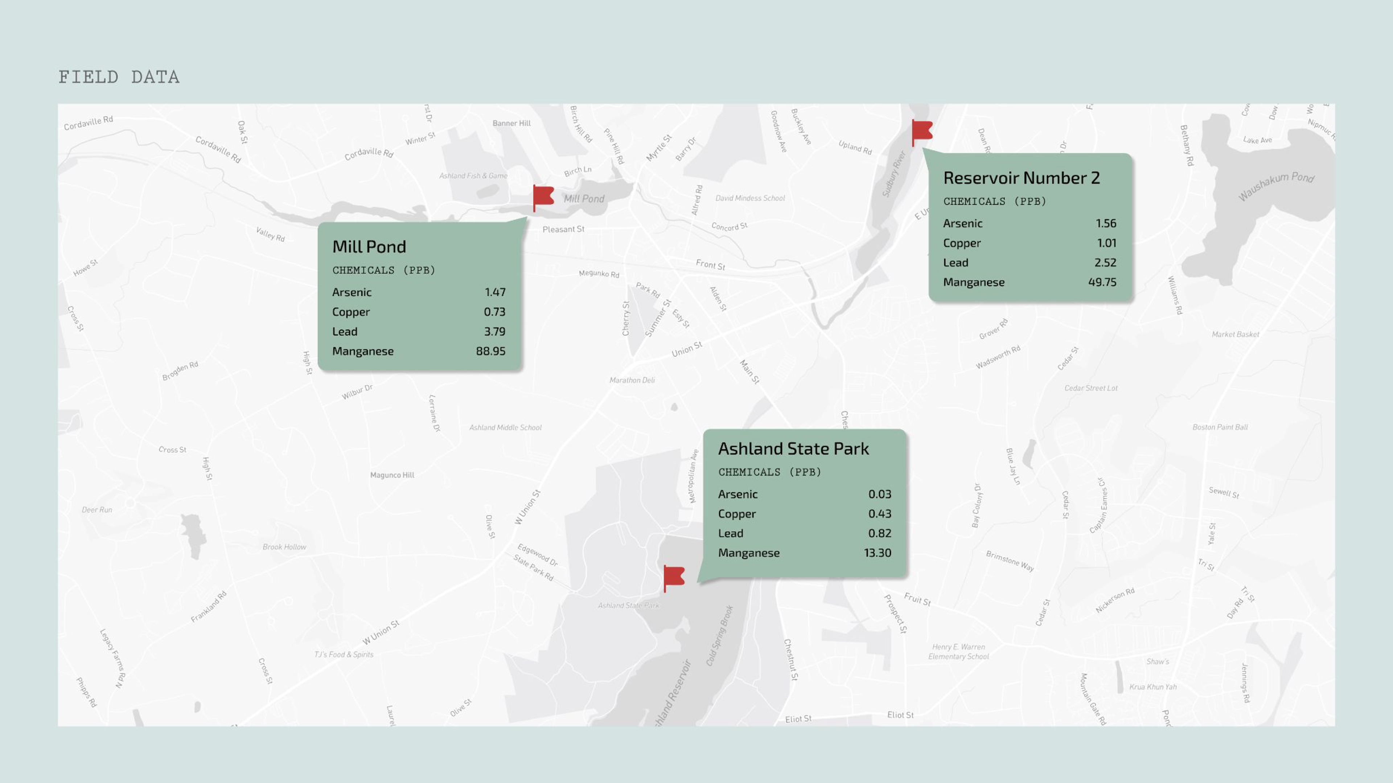Click the Ashland Fish & Game label
This screenshot has height=783, width=1393.
(x=473, y=176)
